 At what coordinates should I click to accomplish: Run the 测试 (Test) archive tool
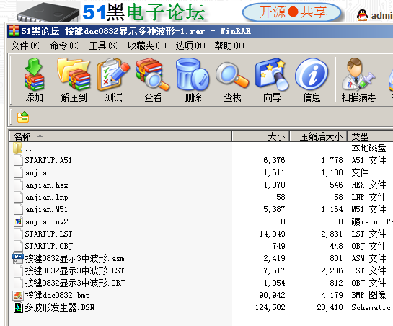pyautogui.click(x=113, y=80)
